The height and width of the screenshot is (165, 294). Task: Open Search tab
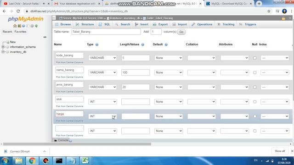point(123,24)
